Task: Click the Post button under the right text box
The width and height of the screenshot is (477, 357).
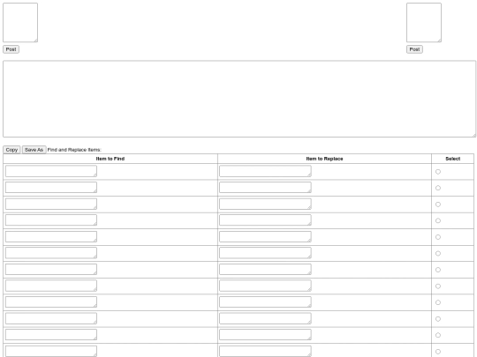Action: click(x=414, y=49)
